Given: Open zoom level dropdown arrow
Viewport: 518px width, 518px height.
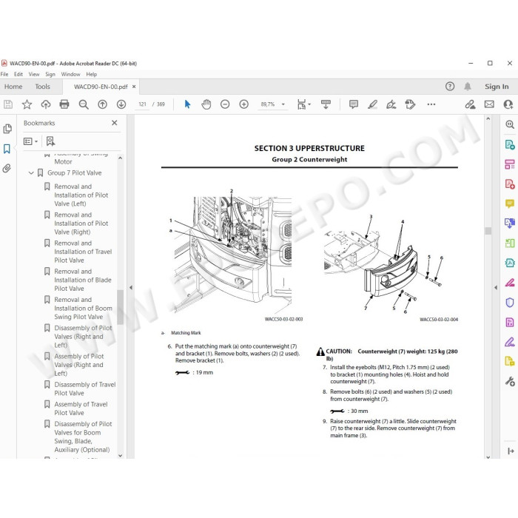Looking at the screenshot, I should (x=283, y=104).
